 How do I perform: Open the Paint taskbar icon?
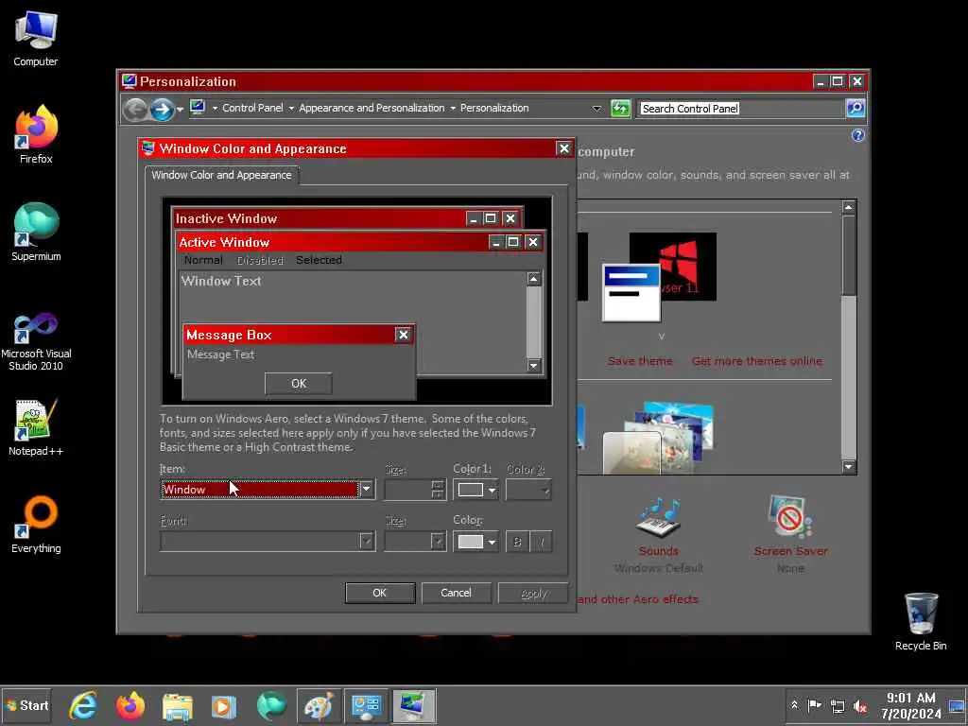pyautogui.click(x=319, y=705)
